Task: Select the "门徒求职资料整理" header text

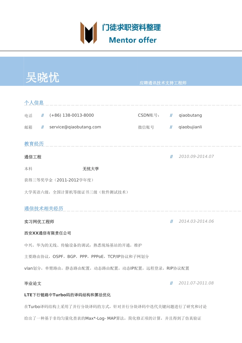Action: [x=131, y=28]
